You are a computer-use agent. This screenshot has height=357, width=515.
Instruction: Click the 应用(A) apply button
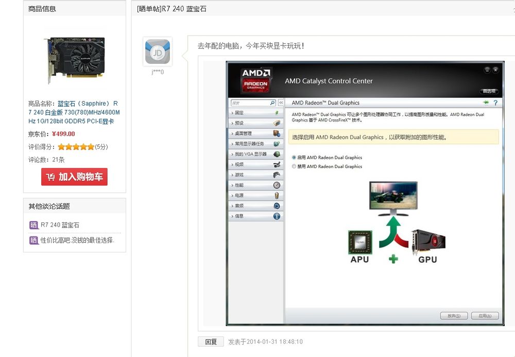coord(485,316)
